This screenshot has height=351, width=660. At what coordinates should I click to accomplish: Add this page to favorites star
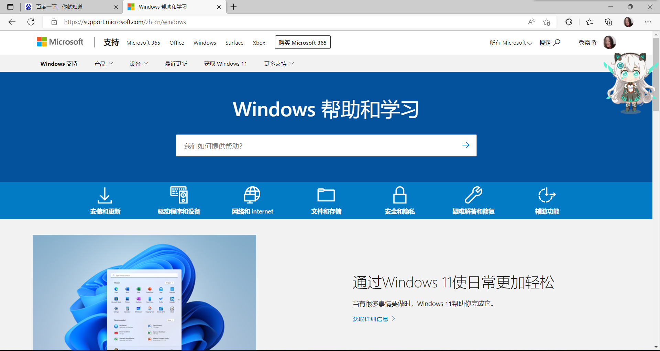click(x=547, y=22)
